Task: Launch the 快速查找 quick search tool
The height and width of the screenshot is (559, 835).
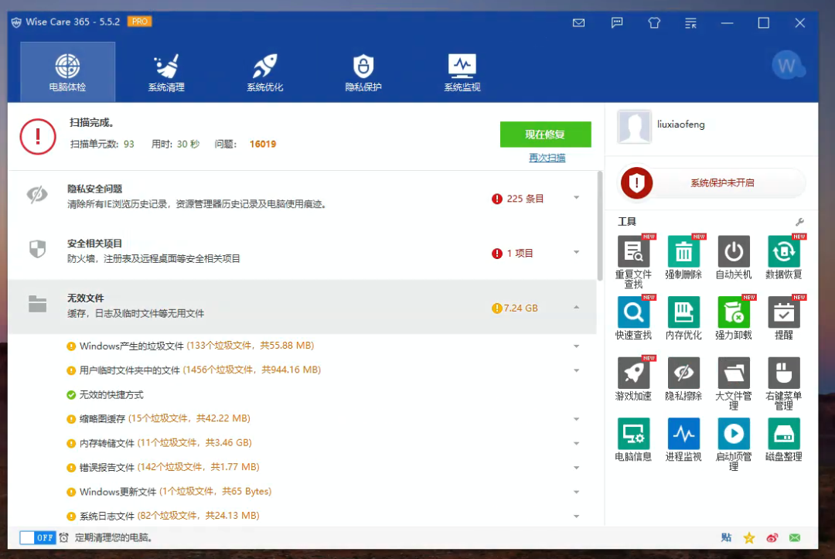Action: coord(634,318)
